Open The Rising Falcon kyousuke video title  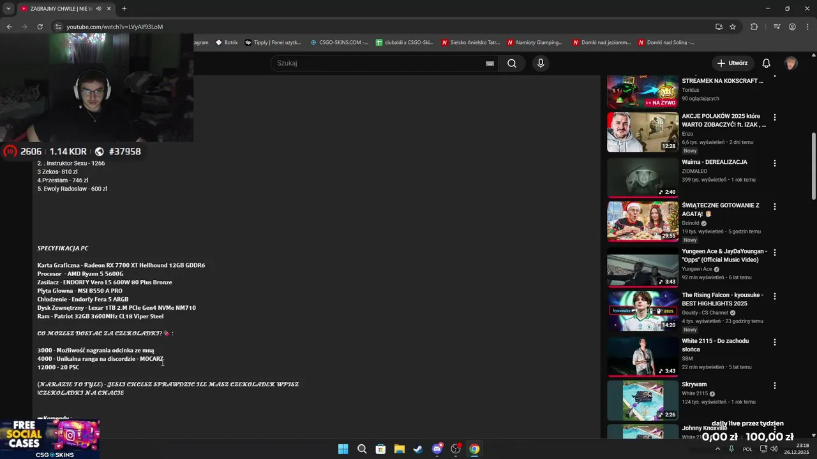click(723, 299)
